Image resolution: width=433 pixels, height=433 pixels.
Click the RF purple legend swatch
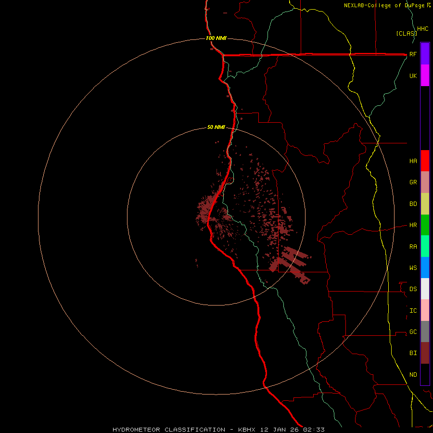[425, 54]
